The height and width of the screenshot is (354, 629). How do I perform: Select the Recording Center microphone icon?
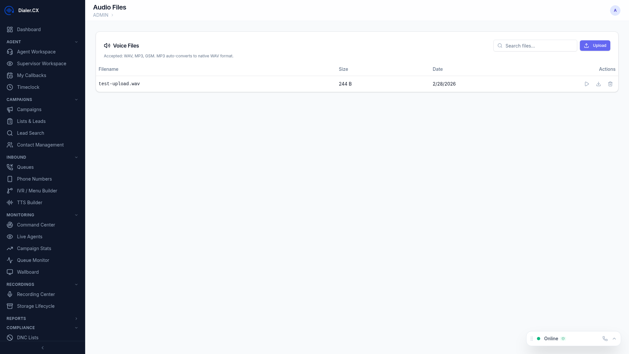[x=10, y=294]
